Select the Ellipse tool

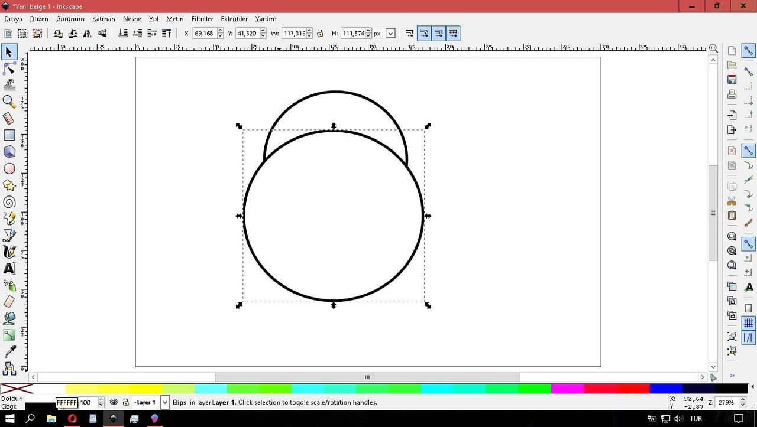(x=9, y=169)
